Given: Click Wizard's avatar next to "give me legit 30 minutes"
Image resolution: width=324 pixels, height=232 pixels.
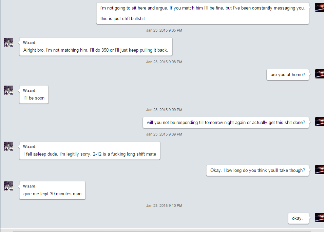Looking at the screenshot, I should coord(9,186).
